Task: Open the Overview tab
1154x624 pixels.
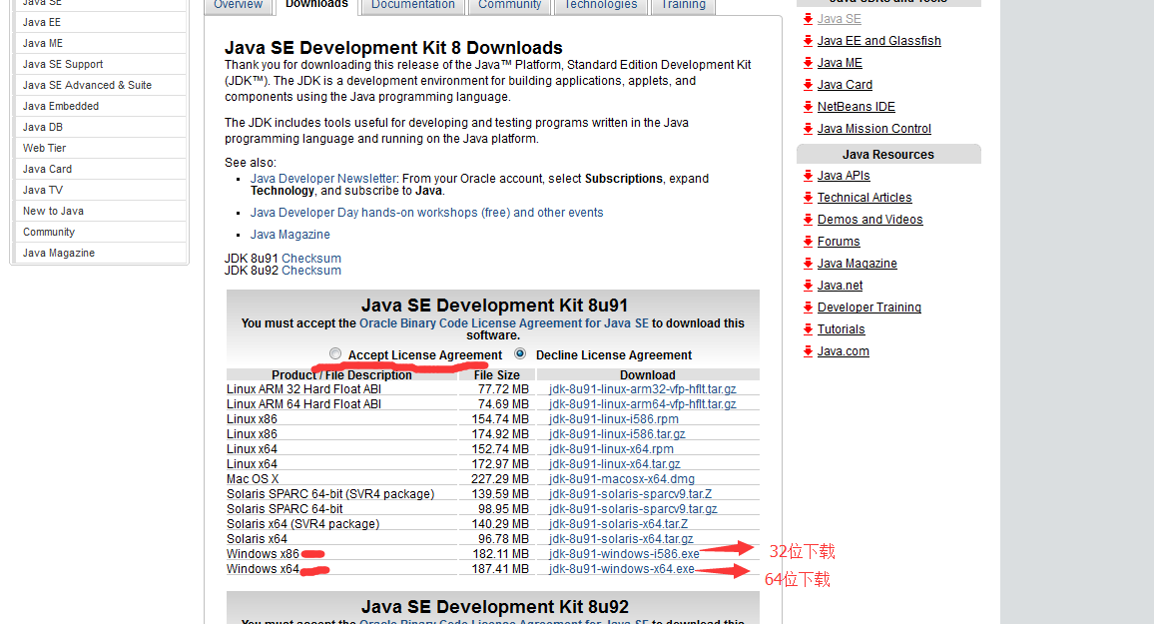Action: [238, 5]
